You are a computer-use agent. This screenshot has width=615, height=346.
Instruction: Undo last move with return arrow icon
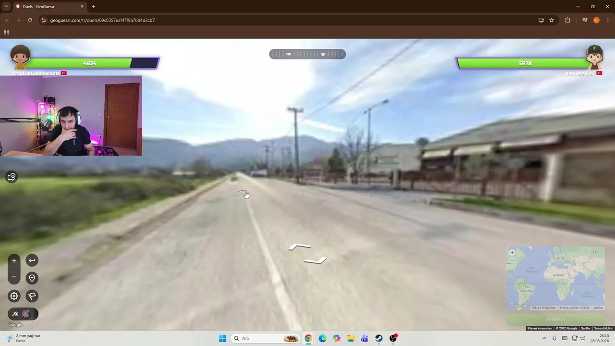(32, 260)
